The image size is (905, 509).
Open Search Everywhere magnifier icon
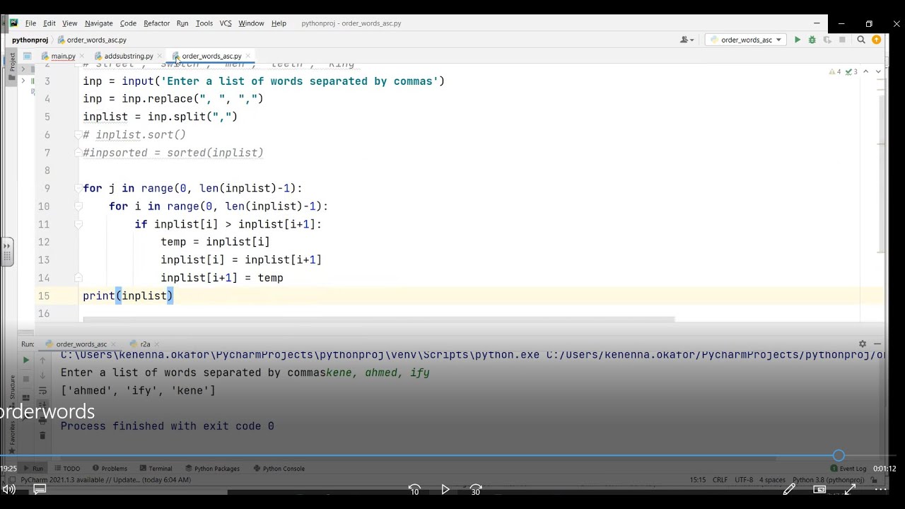[x=861, y=40]
